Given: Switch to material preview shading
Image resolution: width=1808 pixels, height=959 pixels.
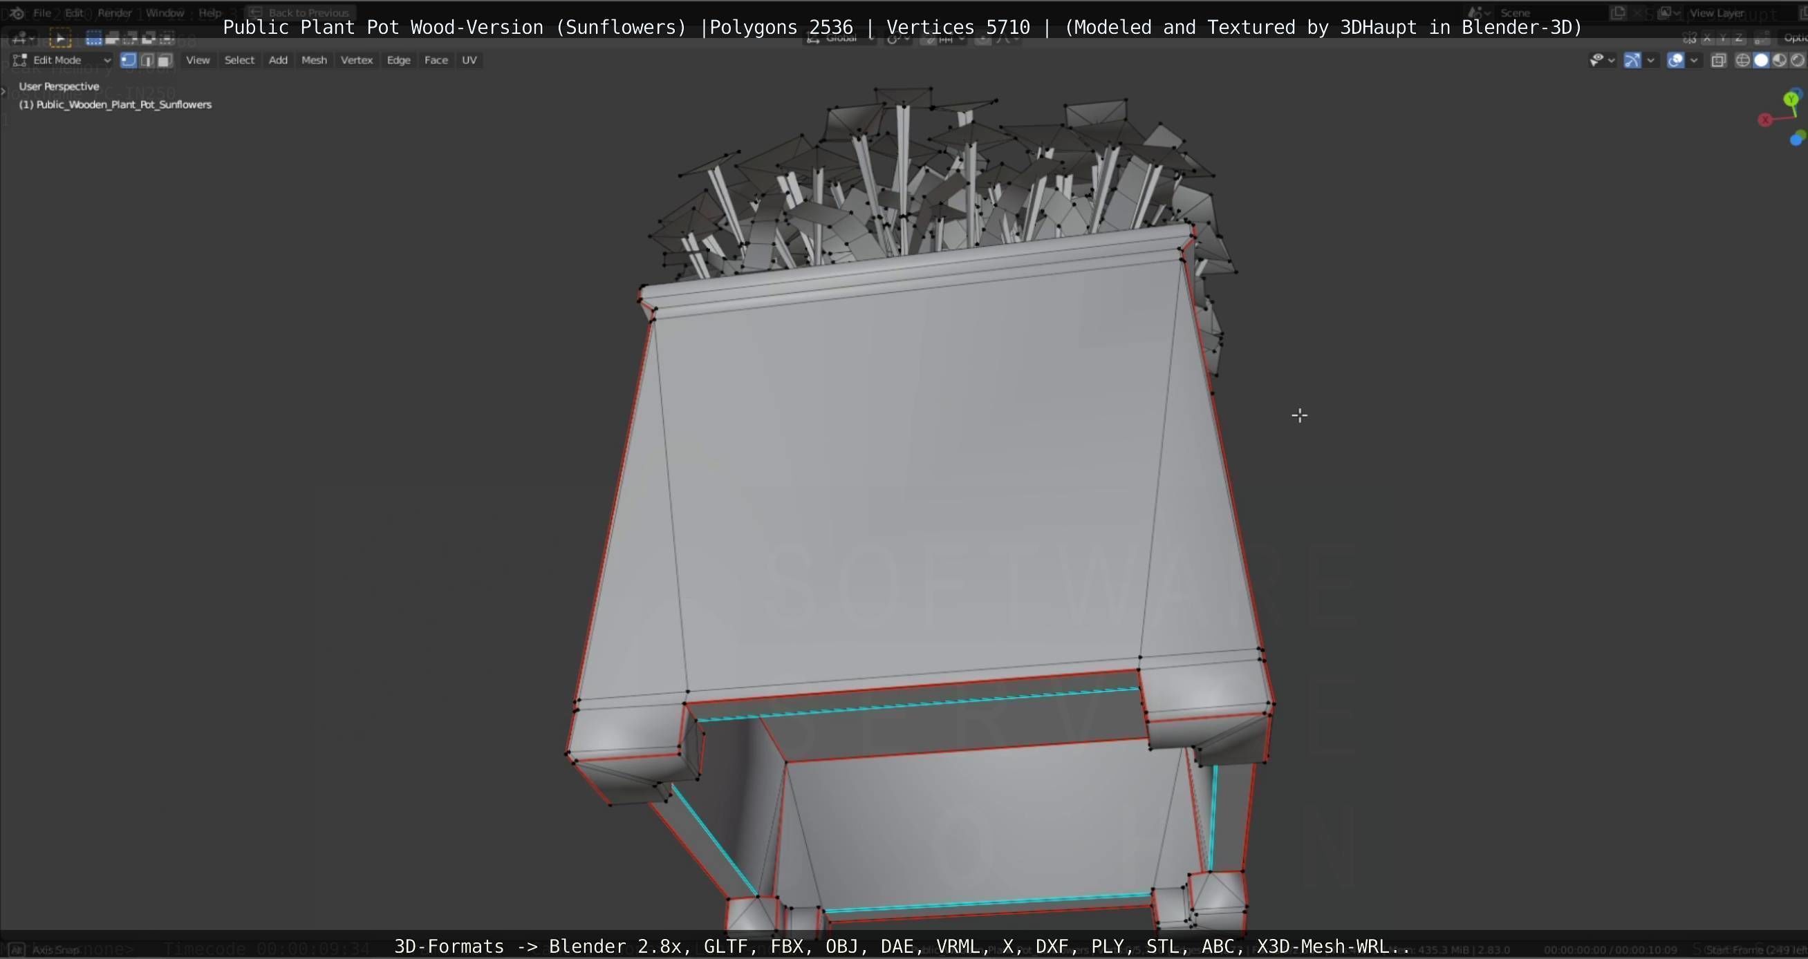Looking at the screenshot, I should (x=1779, y=60).
